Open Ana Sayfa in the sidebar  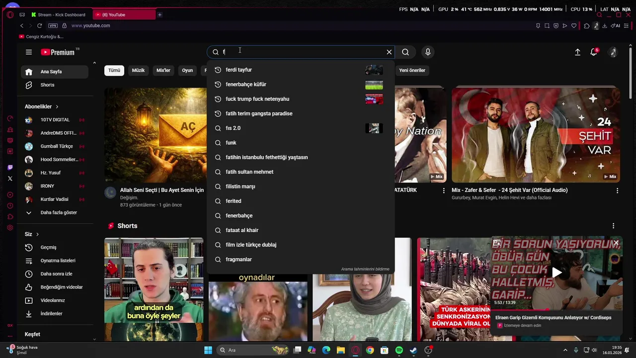[x=55, y=72]
